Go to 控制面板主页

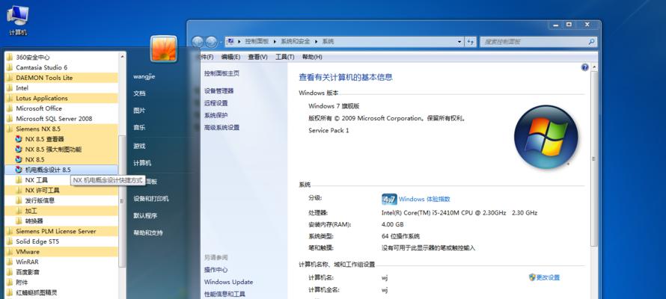pyautogui.click(x=222, y=73)
